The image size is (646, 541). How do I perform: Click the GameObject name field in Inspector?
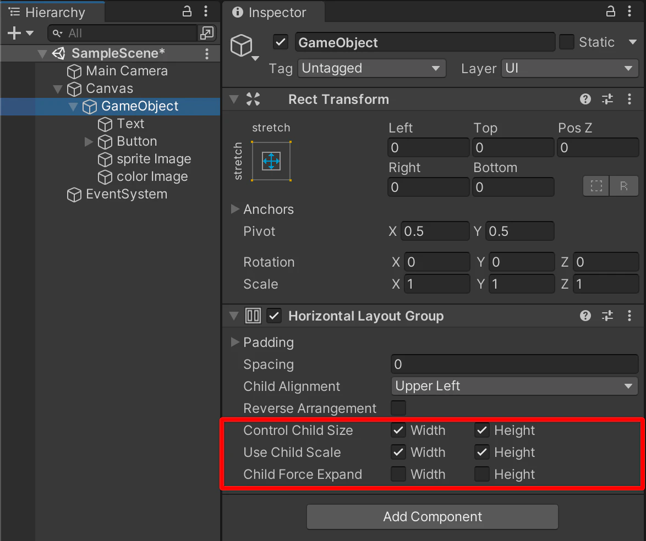click(425, 42)
